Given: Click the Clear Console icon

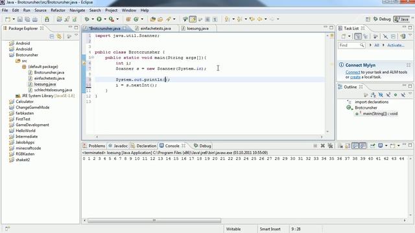Looking at the screenshot, I should (340, 146).
